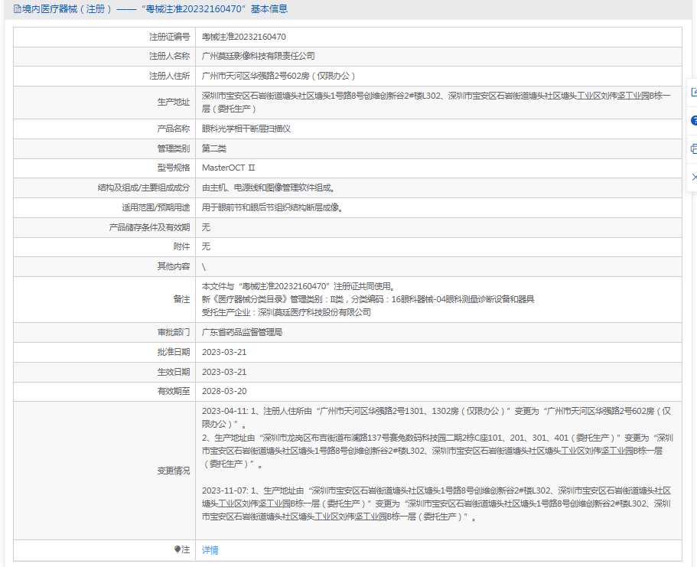The image size is (697, 567).
Task: Click the edit/feedback pencil icon in side panel
Action: point(693,92)
